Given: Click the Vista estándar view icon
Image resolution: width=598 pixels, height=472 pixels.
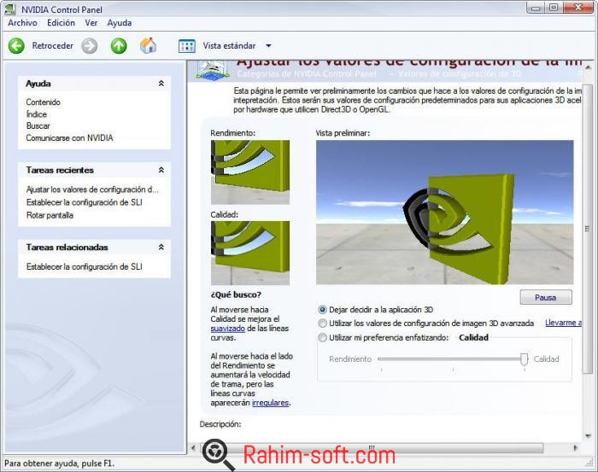Looking at the screenshot, I should coord(187,46).
